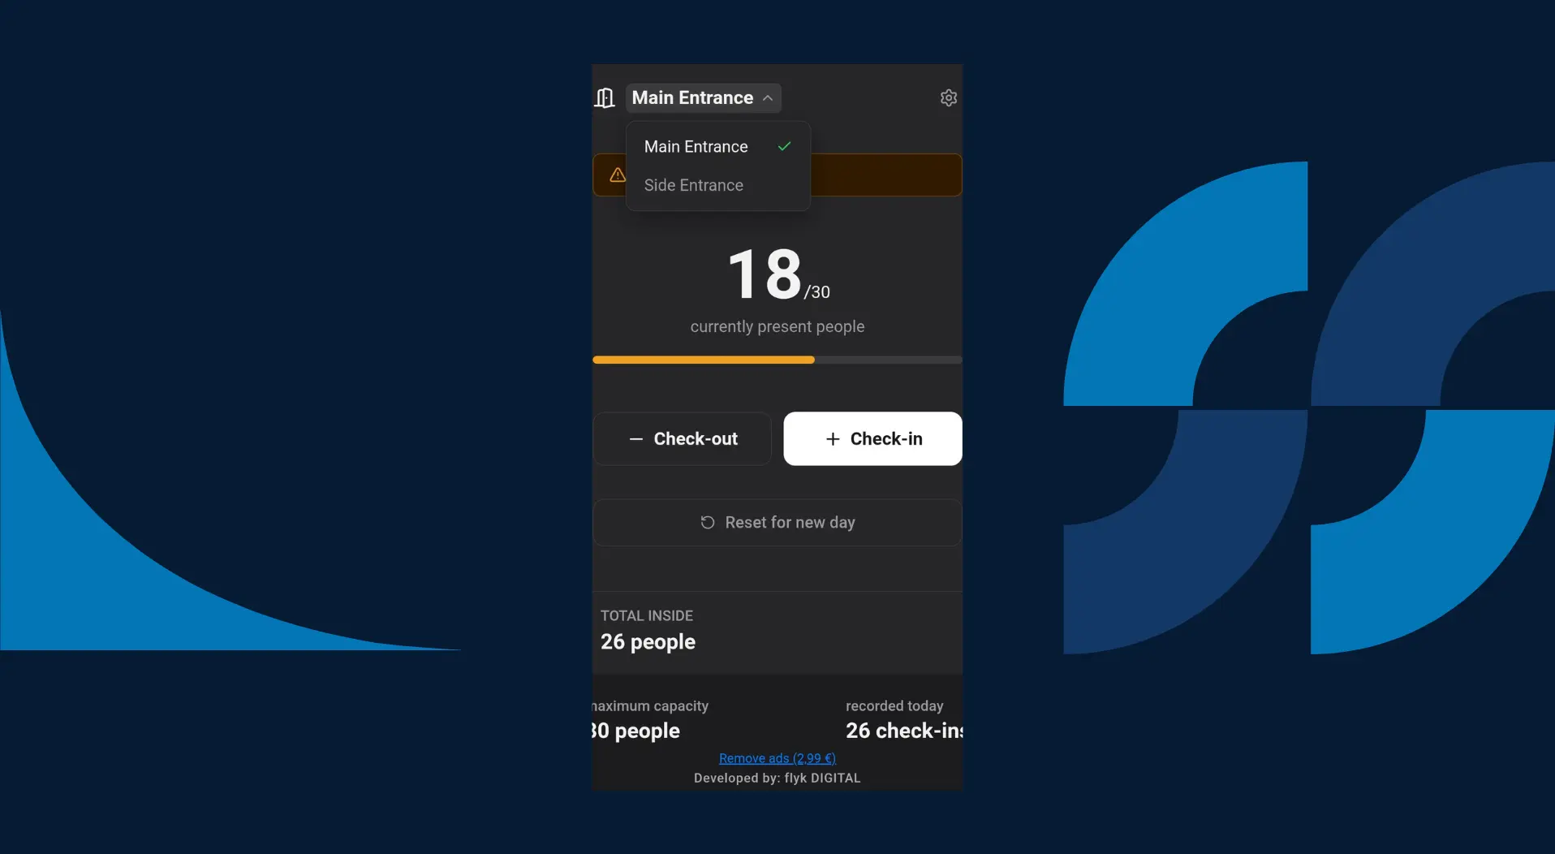Choose Side Entrance from the list

[x=717, y=185]
